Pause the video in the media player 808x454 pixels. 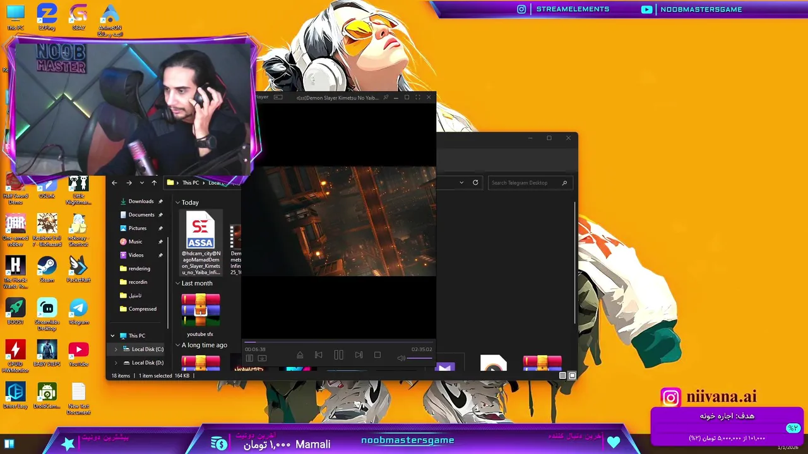click(338, 356)
